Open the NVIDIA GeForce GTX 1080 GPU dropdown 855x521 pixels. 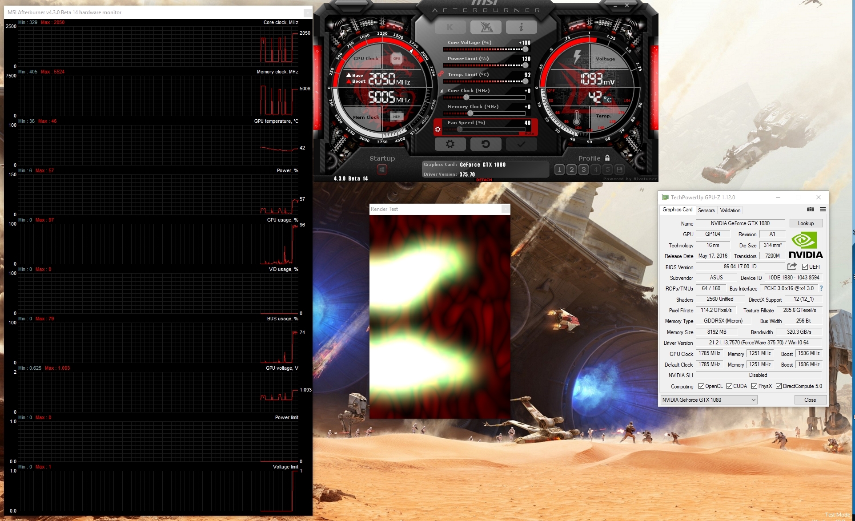(709, 400)
